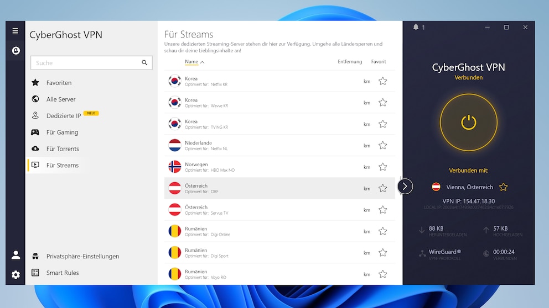The width and height of the screenshot is (549, 308).
Task: Open Für Gaming servers
Action: pyautogui.click(x=63, y=132)
